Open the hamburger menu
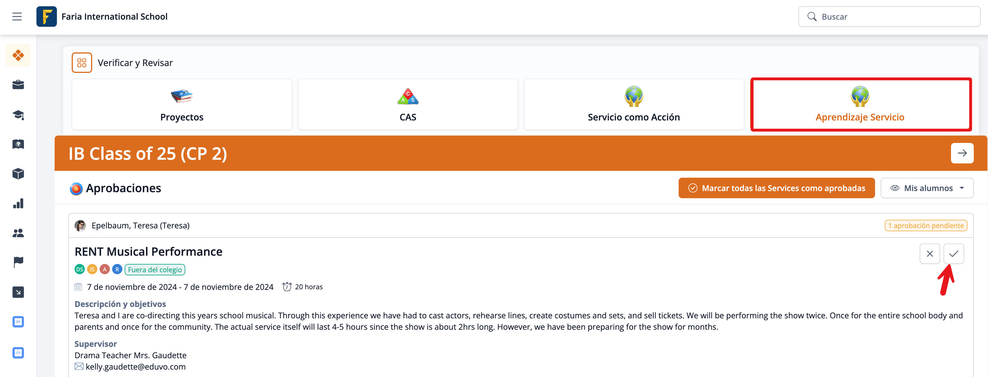The height and width of the screenshot is (377, 988). coord(17,17)
